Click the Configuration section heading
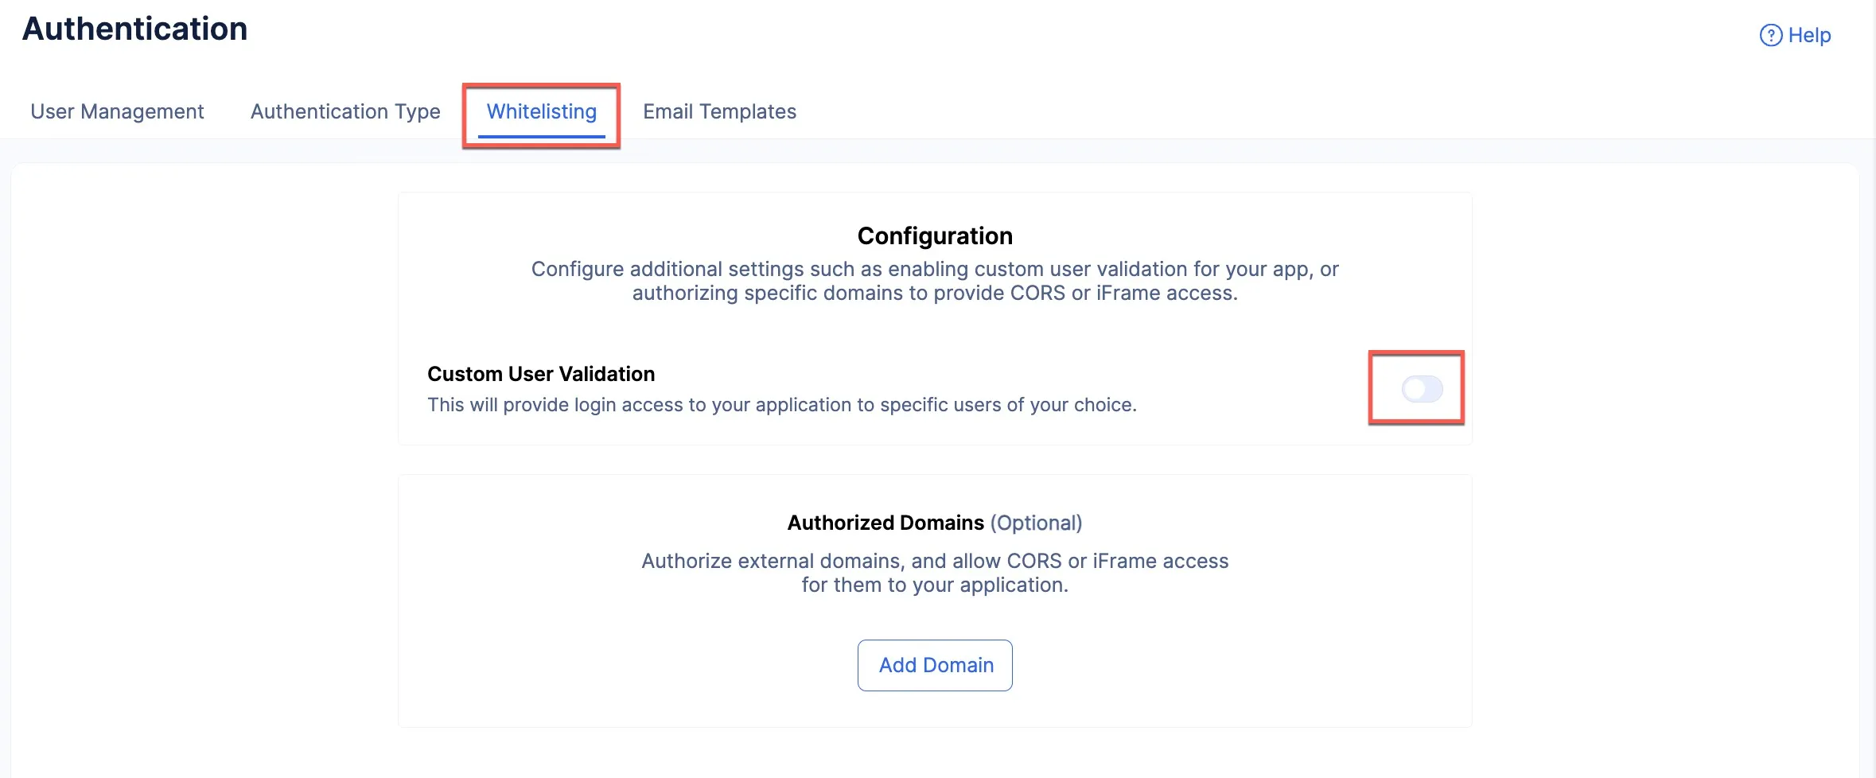Viewport: 1876px width, 778px height. pos(935,236)
